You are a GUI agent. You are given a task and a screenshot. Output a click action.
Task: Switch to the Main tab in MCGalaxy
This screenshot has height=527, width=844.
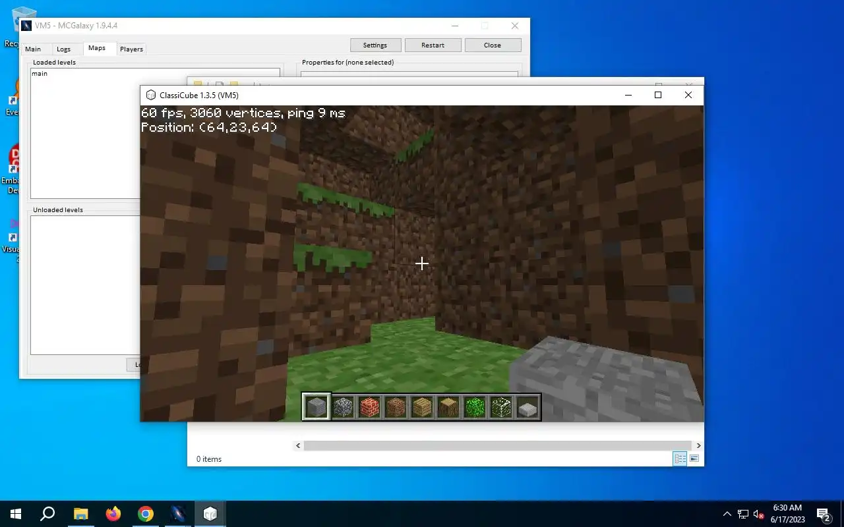click(x=33, y=49)
